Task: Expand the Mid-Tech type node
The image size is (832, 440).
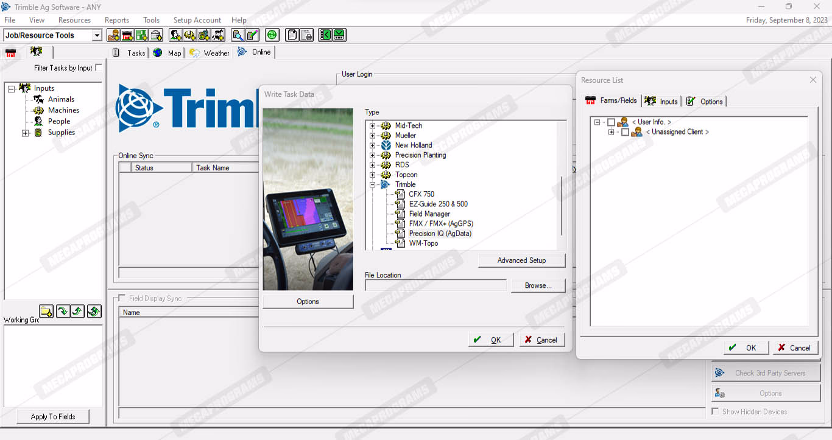Action: 373,126
